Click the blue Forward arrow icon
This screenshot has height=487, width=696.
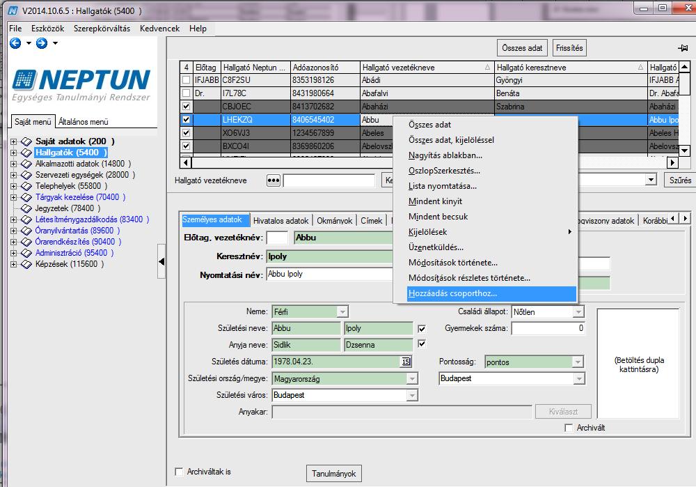click(42, 43)
